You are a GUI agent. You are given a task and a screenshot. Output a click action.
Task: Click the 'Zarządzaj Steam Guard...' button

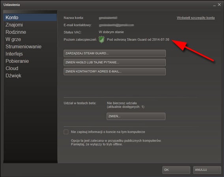(x=115, y=53)
